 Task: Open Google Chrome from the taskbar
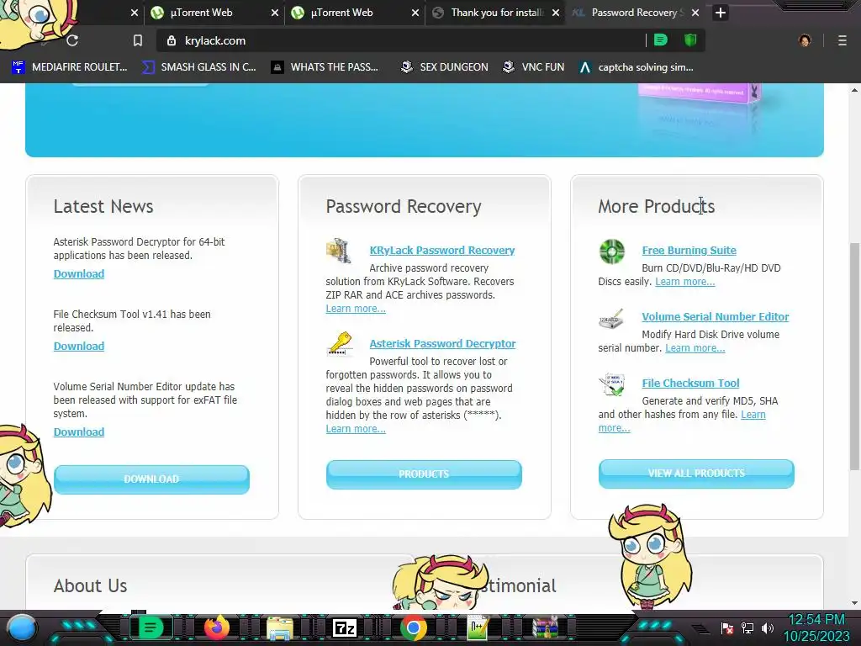pos(414,627)
